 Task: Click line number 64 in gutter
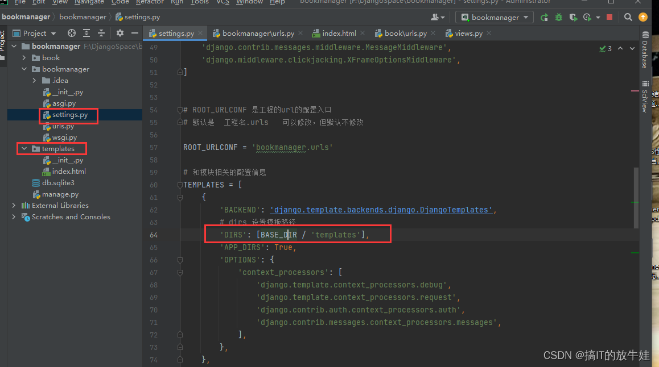click(x=154, y=235)
